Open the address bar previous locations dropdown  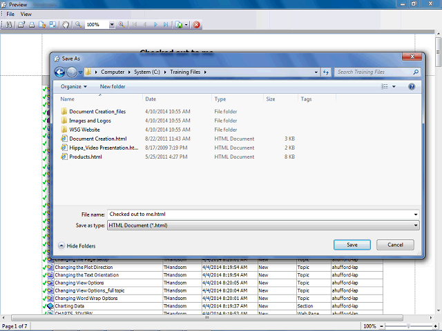[x=316, y=72]
